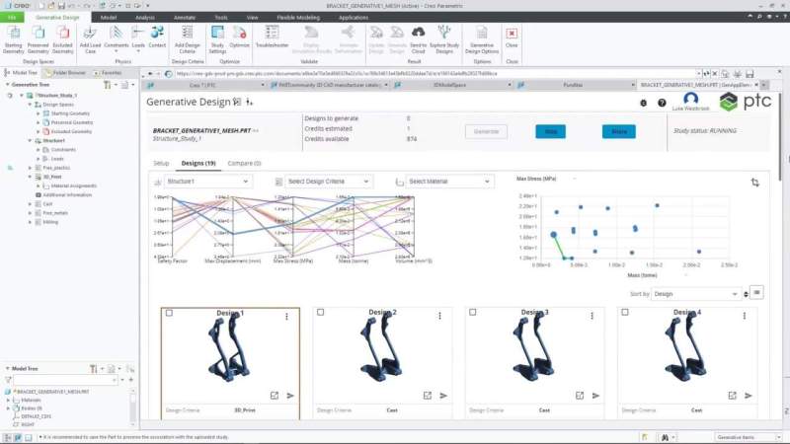Screen dimensions: 790x444
Task: Select the Preserved Geometry ribbon tool
Action: [x=39, y=39]
